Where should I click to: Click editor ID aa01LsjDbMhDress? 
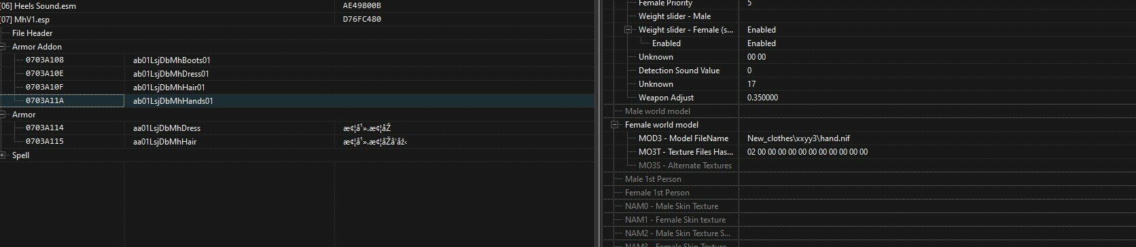tap(166, 128)
